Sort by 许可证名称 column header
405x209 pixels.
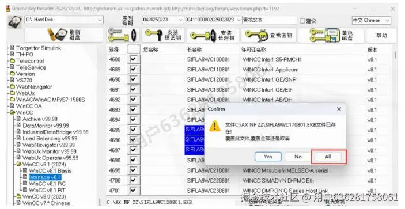pos(253,50)
